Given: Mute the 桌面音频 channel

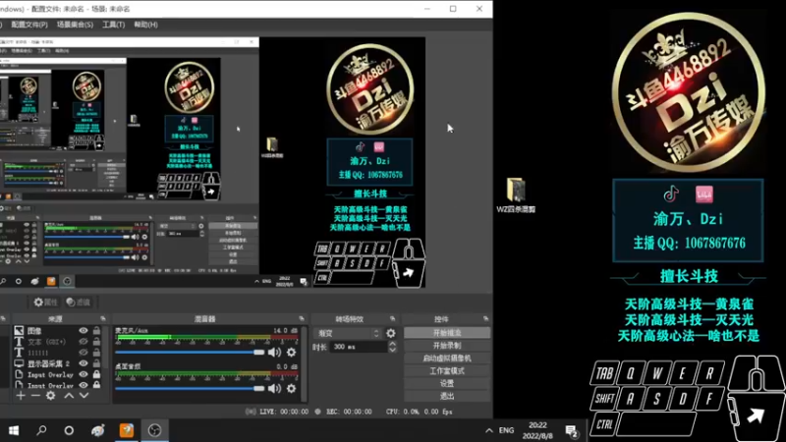Looking at the screenshot, I should 274,388.
